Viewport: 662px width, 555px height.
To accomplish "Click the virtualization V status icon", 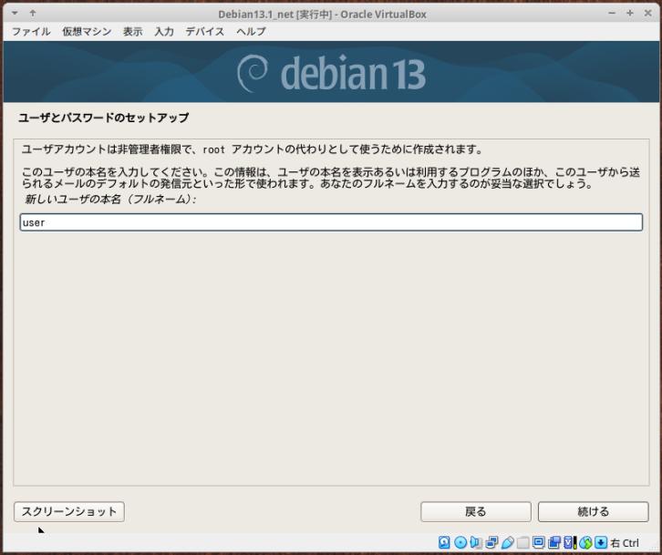I will pos(568,542).
